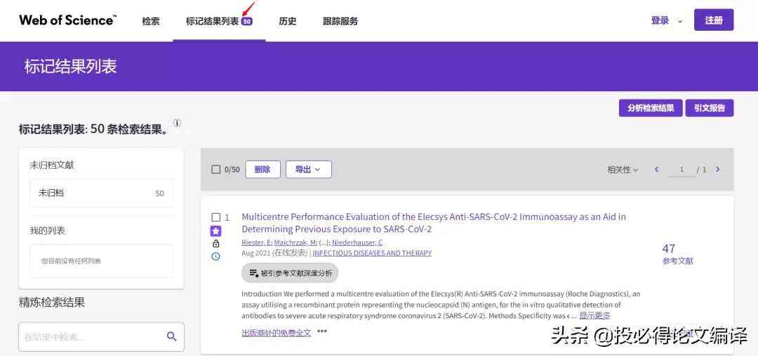This screenshot has height=356, width=758.
Task: Select the 未归档 50 list entry
Action: 102,193
